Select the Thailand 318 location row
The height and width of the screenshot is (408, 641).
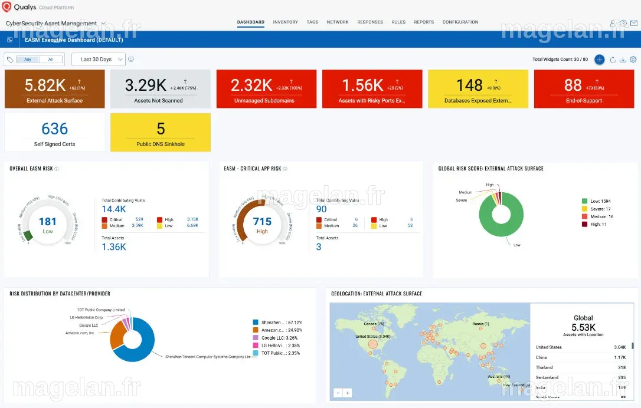(580, 367)
